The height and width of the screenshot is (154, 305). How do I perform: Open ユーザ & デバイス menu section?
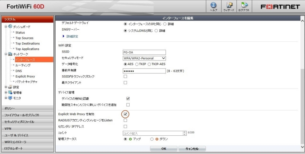tap(27, 135)
